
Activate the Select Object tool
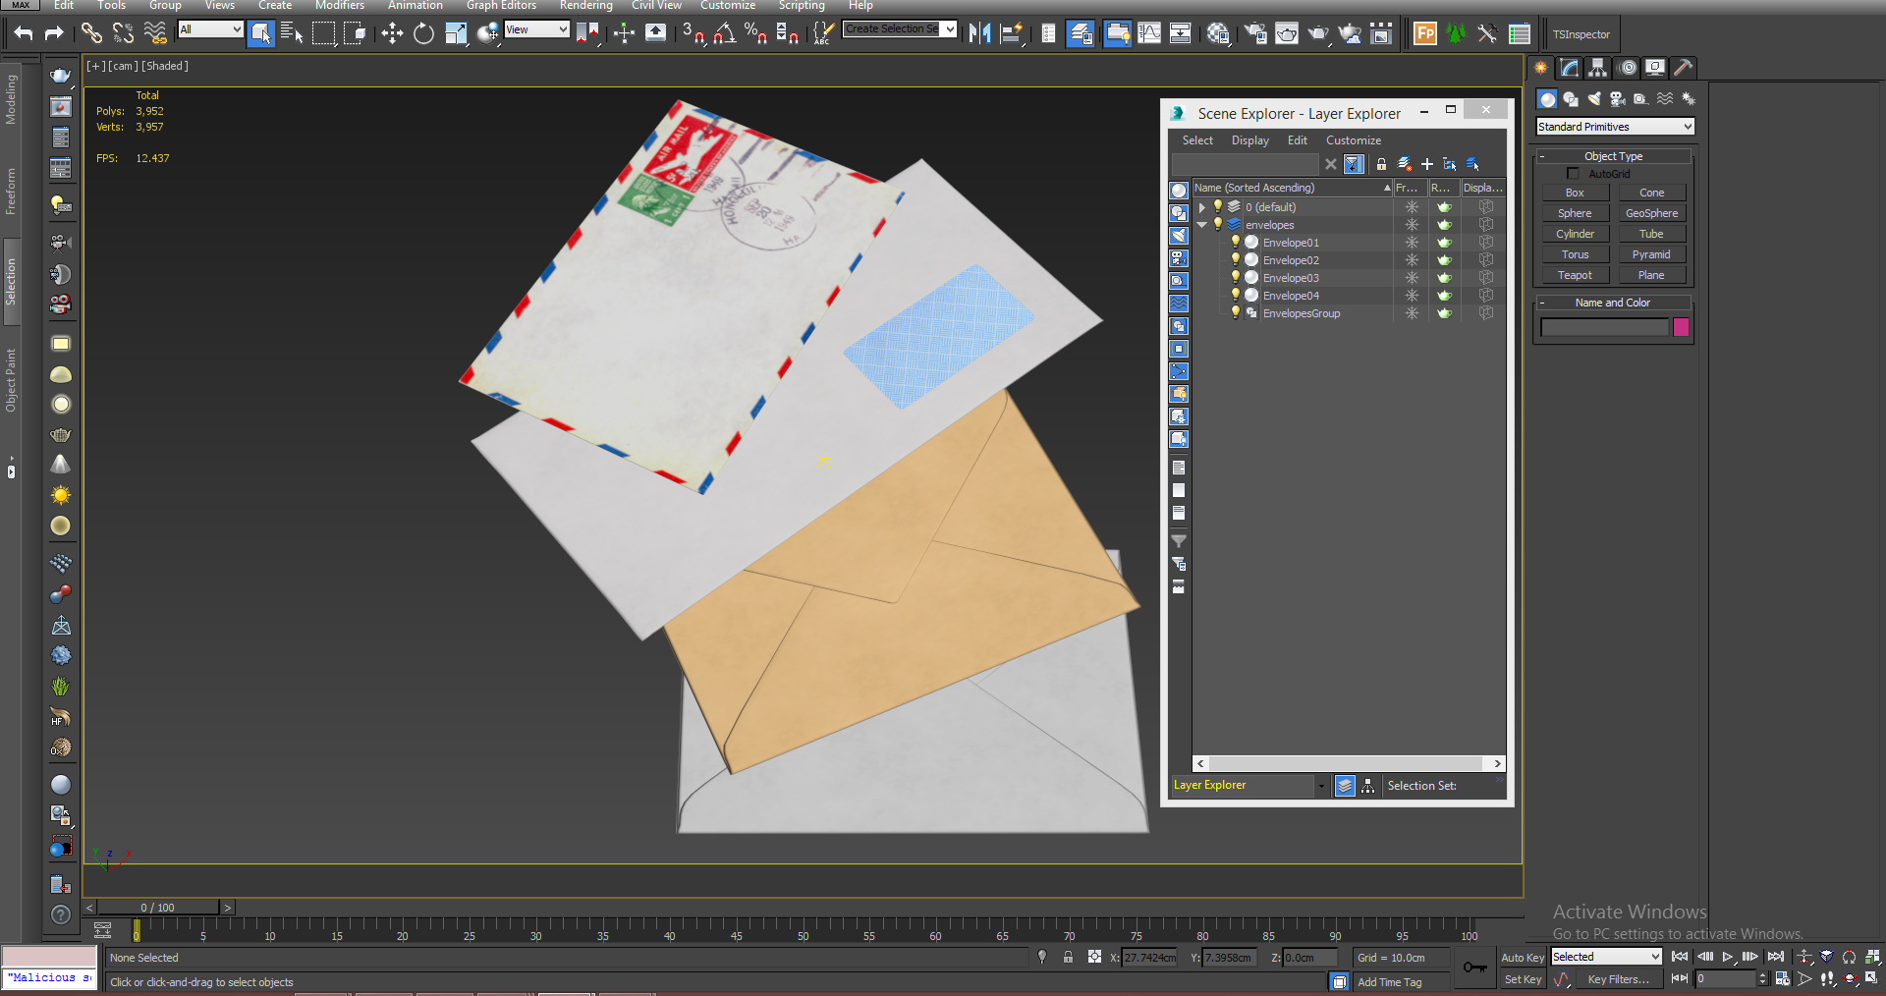[x=260, y=32]
